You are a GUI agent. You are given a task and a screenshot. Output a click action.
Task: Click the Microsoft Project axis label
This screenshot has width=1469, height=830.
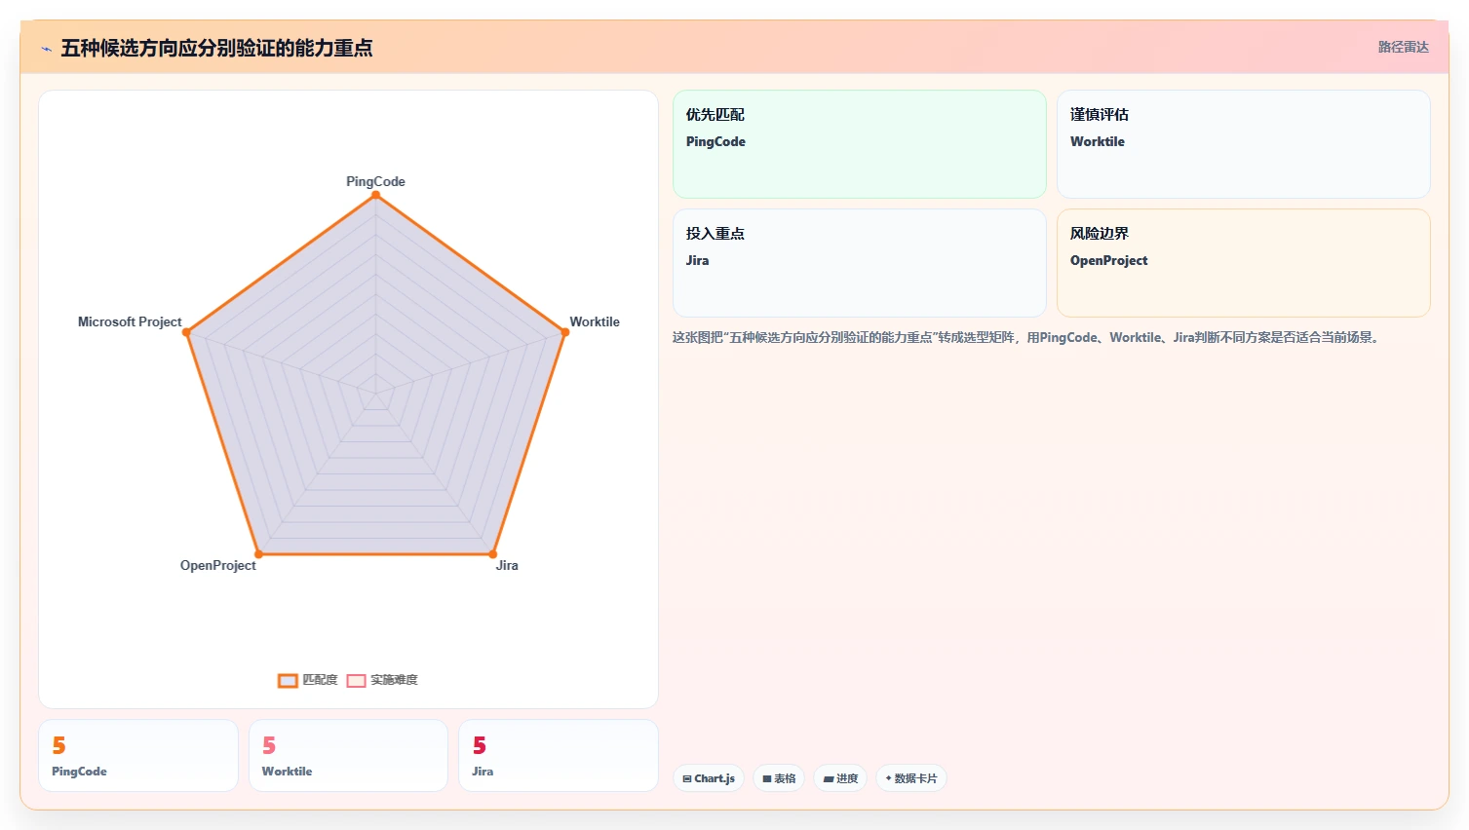pos(130,321)
